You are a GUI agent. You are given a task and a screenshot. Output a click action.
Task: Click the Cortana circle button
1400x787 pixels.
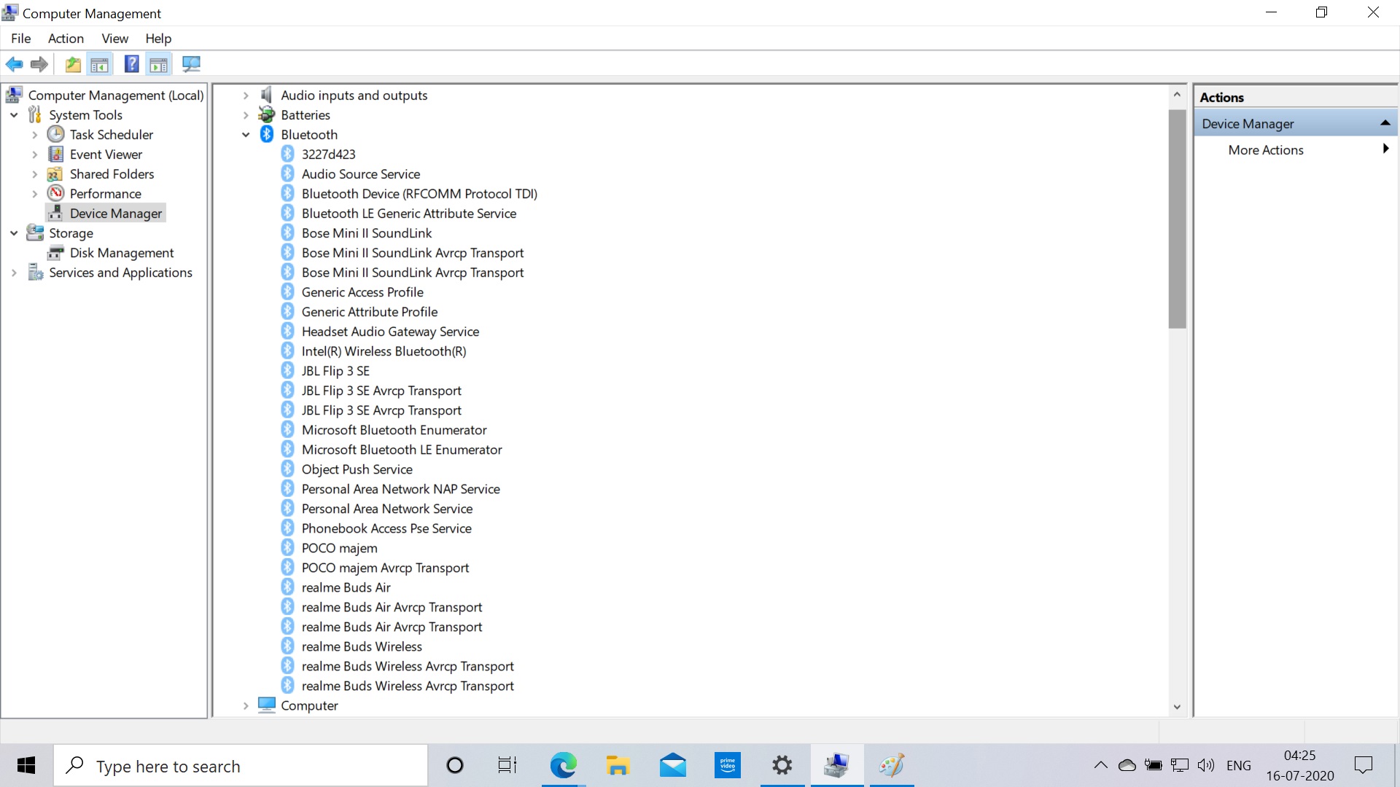point(454,765)
